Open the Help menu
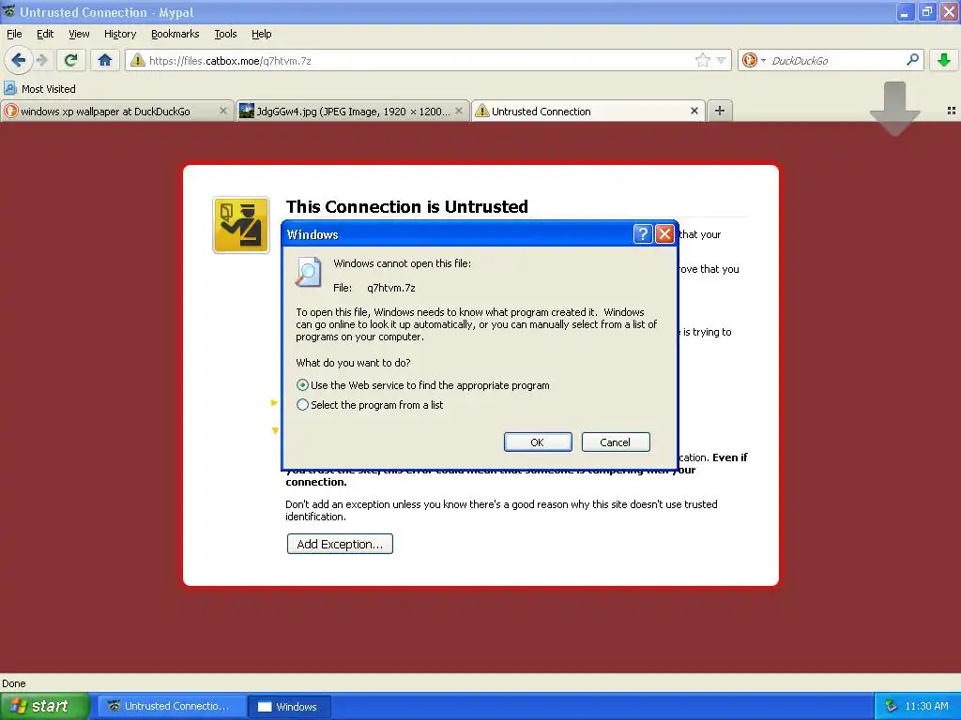961x720 pixels. [x=261, y=34]
